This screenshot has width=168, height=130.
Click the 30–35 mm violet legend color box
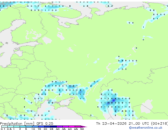[x=59, y=127]
